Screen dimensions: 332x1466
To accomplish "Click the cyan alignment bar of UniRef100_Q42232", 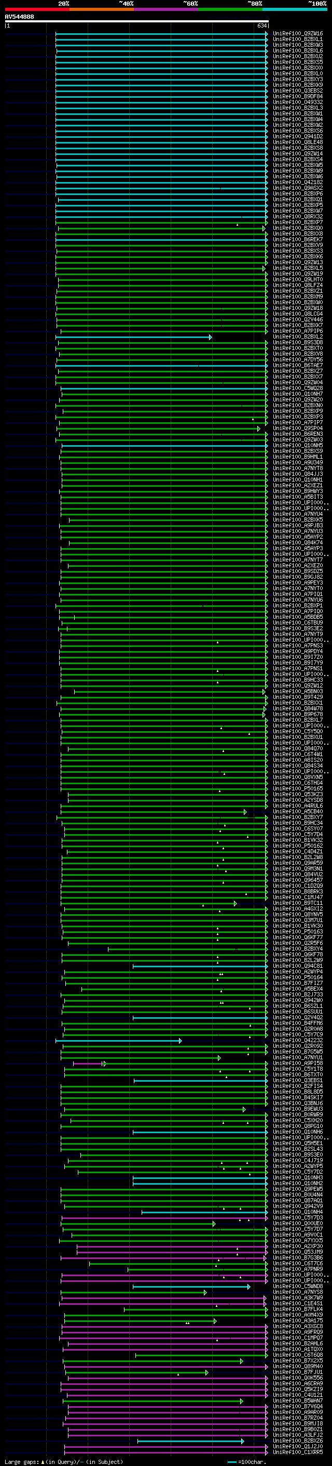I will click(x=119, y=1041).
